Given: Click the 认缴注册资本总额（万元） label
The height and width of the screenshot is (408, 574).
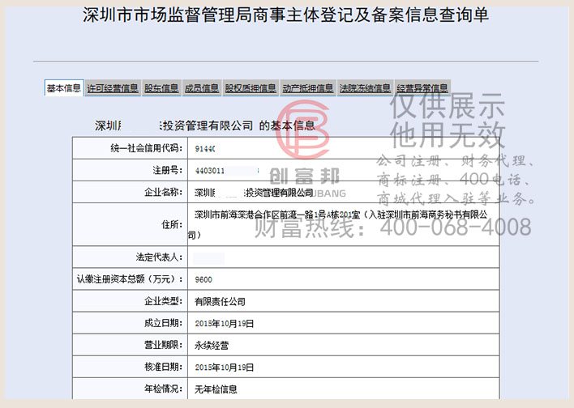Looking at the screenshot, I should (130, 279).
